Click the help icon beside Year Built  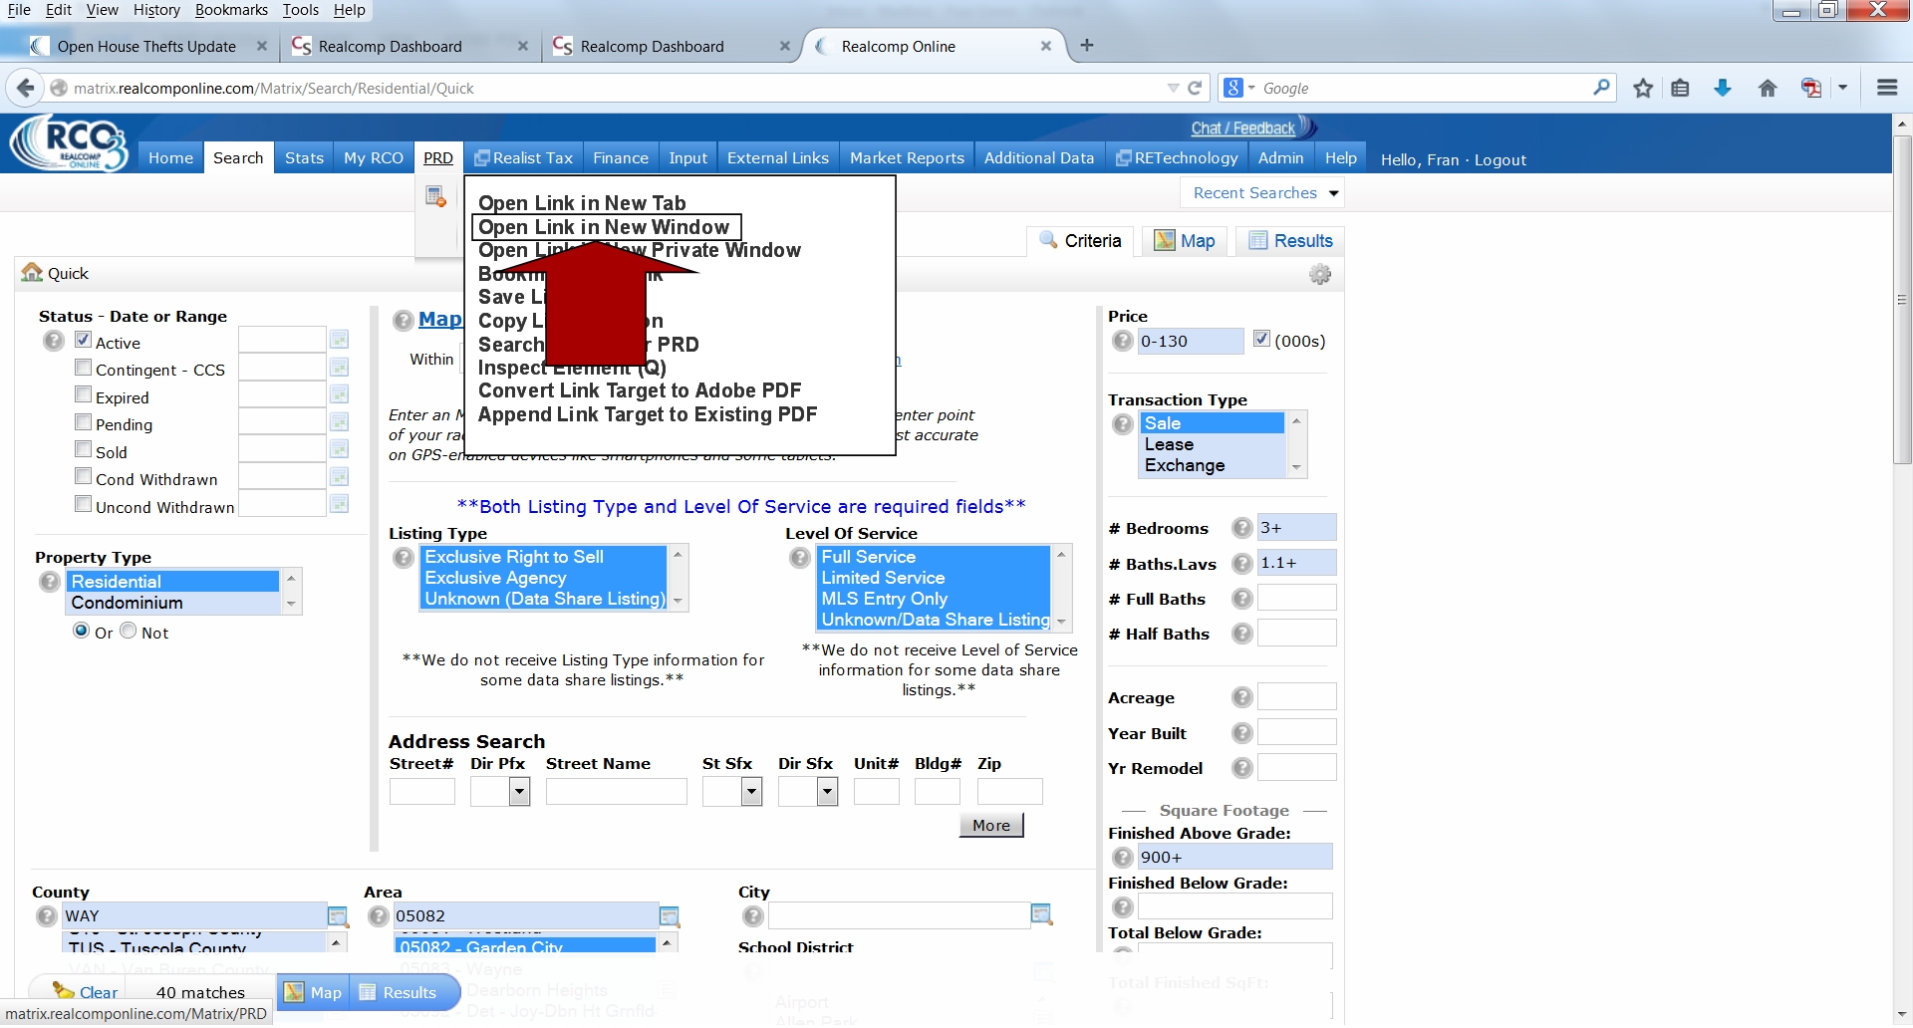[1241, 733]
